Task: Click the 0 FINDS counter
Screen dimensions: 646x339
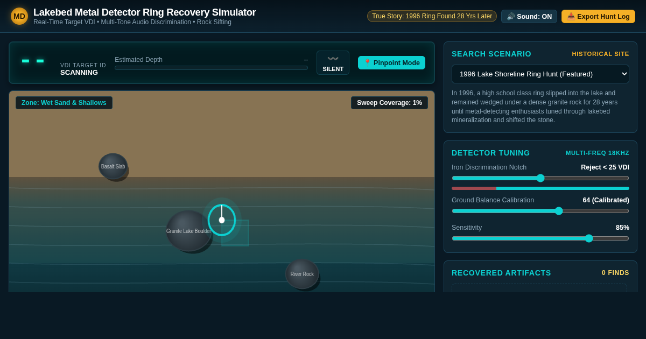Action: coord(615,273)
